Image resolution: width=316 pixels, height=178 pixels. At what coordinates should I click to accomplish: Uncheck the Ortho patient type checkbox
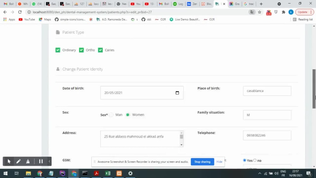(81, 50)
